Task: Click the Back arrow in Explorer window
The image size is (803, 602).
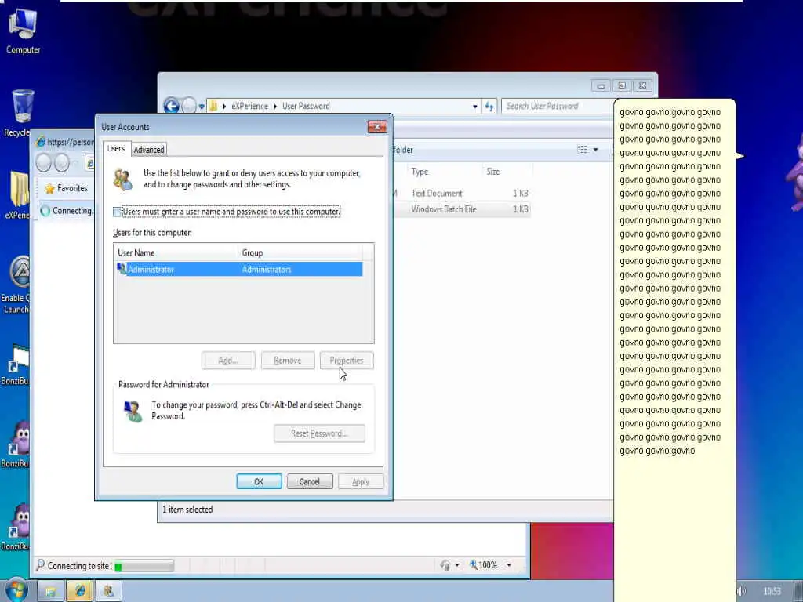Action: coord(171,106)
